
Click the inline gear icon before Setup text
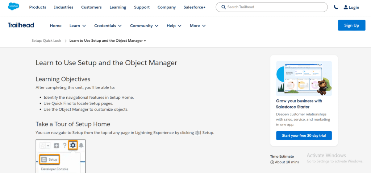197,133
